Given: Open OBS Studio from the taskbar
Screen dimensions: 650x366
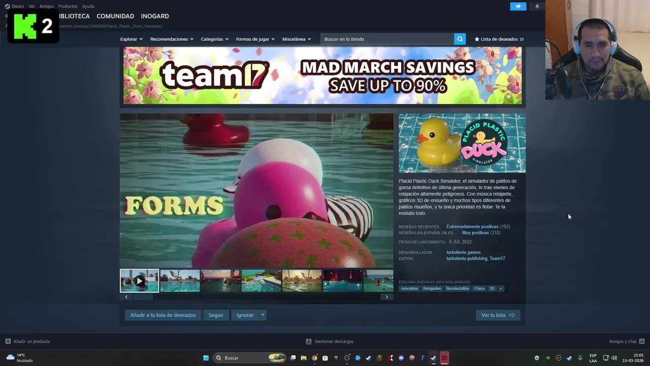Looking at the screenshot, I should [347, 358].
